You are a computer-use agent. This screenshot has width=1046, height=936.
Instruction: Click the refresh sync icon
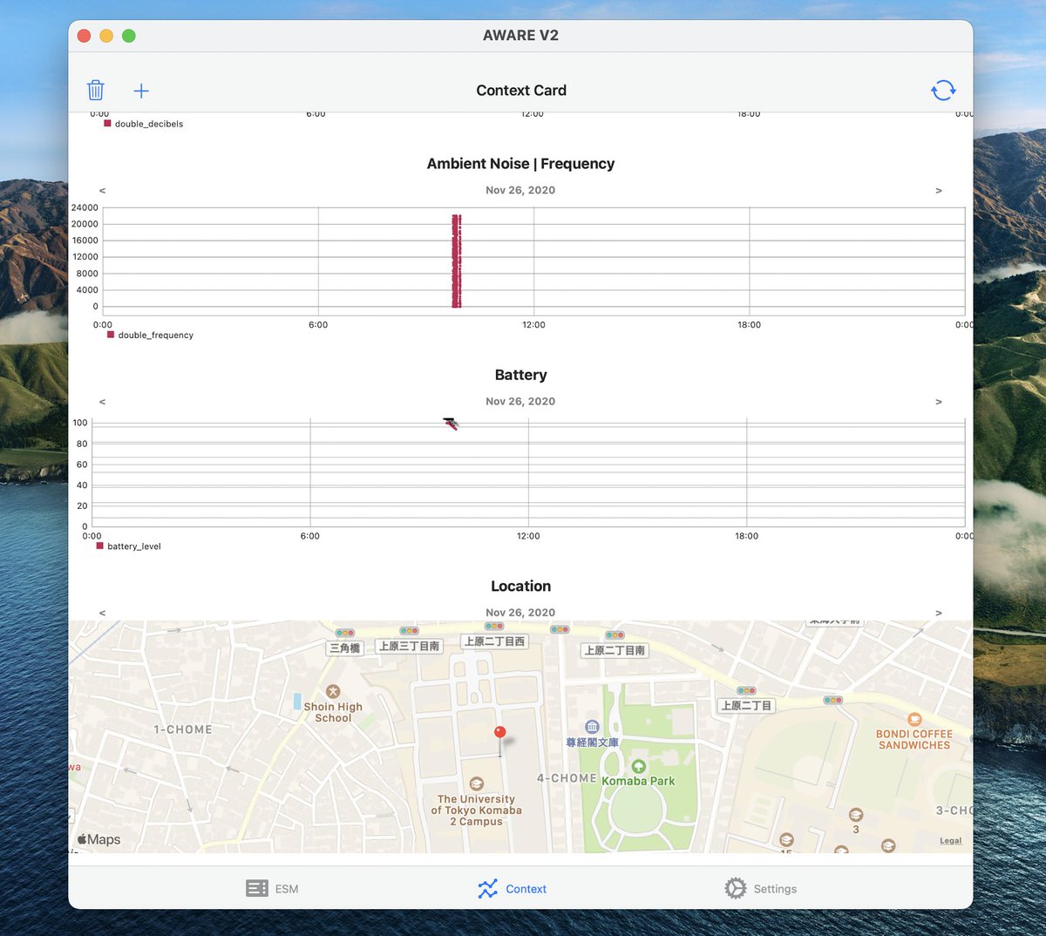[943, 90]
